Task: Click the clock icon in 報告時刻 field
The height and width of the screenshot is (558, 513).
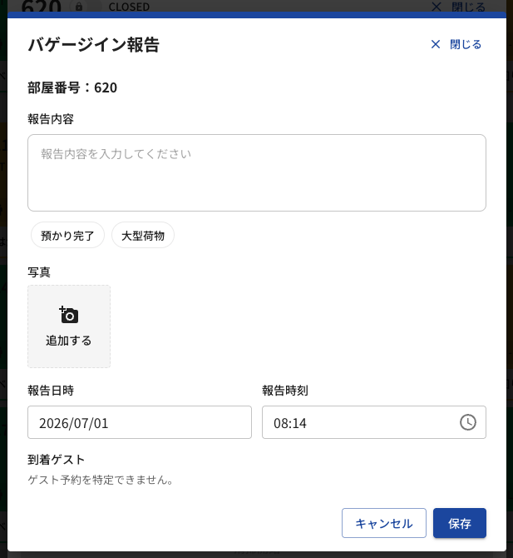Action: (x=468, y=422)
